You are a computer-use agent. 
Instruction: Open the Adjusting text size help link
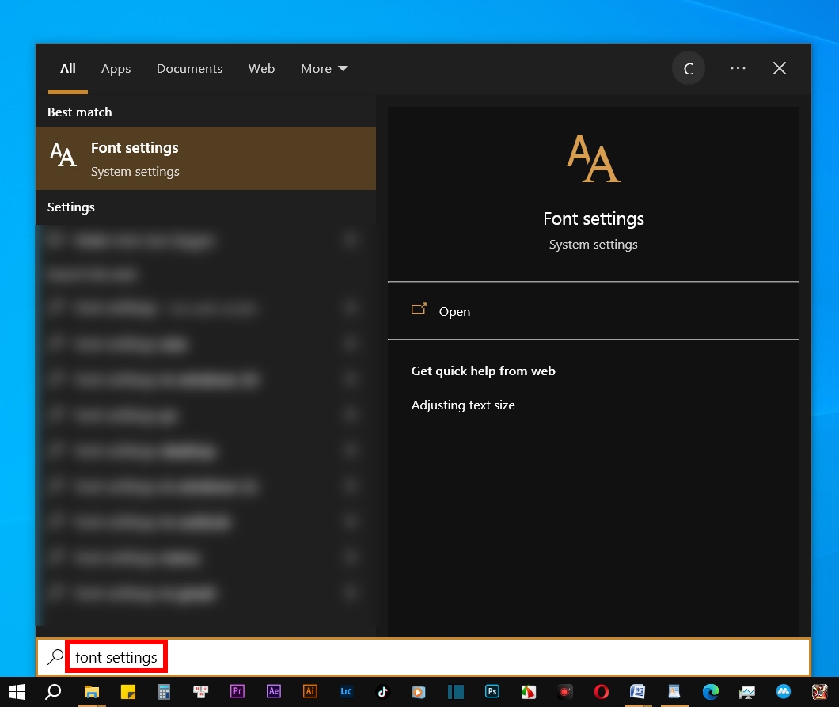pyautogui.click(x=463, y=405)
